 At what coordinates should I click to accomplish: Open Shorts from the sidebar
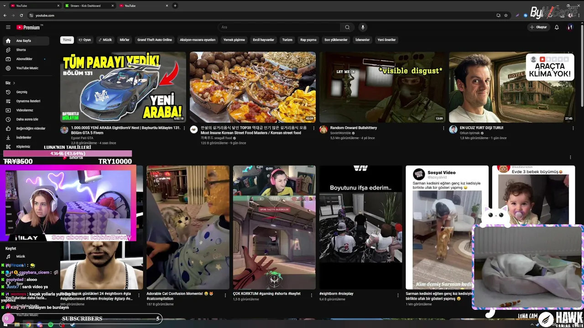point(26,50)
